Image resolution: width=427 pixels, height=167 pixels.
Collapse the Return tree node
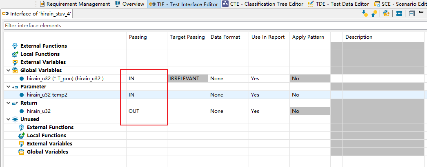9,103
